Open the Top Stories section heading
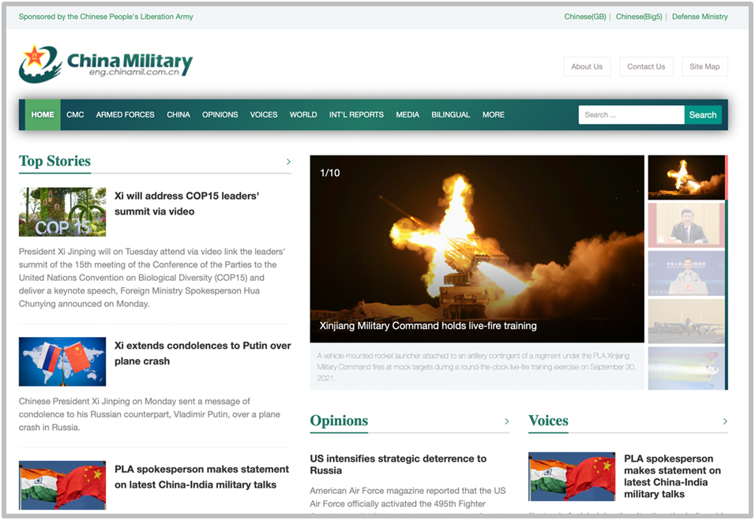Image resolution: width=755 pixels, height=520 pixels. [55, 161]
